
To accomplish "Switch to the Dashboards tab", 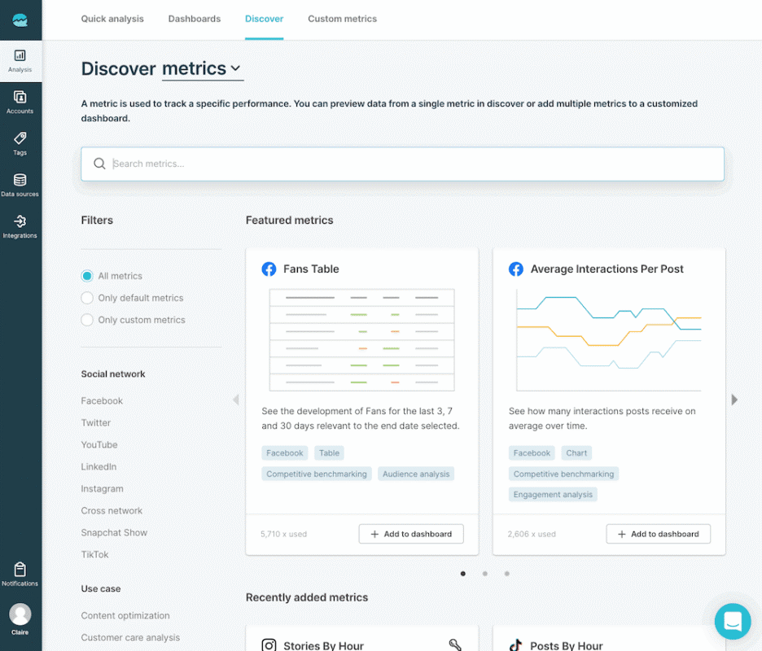I will (194, 18).
